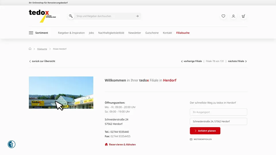
Task: Open Nachhaltigkeitsleitbild page
Action: pyautogui.click(x=111, y=33)
